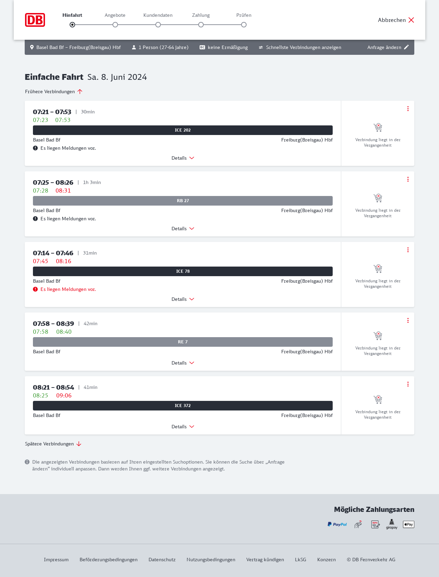Click Anfrage ändern to edit search
The width and height of the screenshot is (439, 577).
click(x=388, y=47)
